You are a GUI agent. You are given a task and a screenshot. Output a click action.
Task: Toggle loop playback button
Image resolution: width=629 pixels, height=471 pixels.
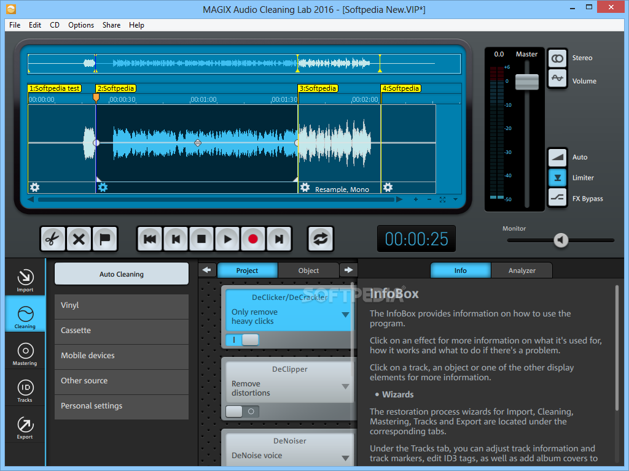click(321, 239)
